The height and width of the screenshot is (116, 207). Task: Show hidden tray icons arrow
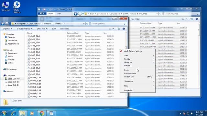click(180, 113)
